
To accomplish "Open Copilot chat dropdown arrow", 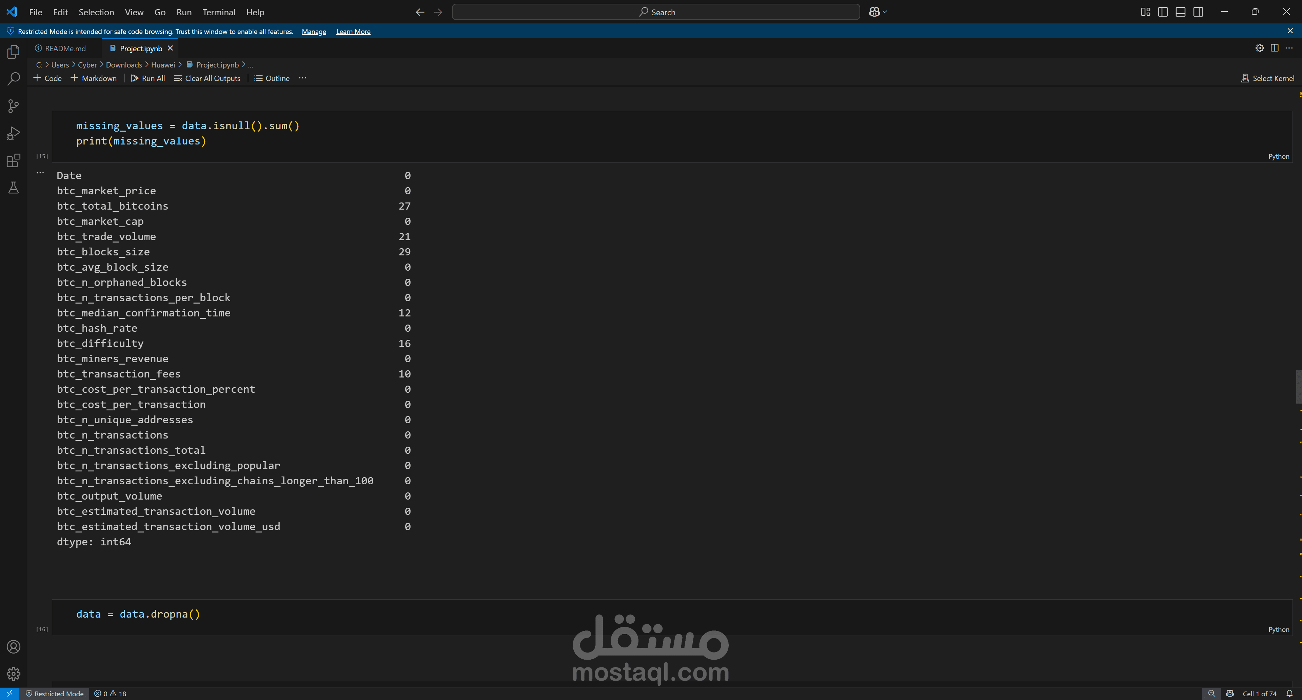I will (885, 12).
